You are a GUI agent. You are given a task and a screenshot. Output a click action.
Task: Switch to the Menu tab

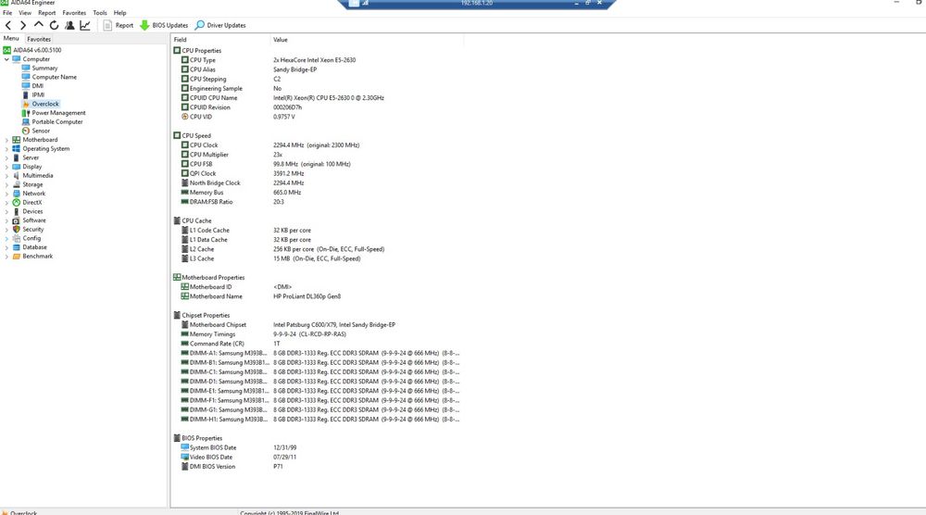[11, 38]
